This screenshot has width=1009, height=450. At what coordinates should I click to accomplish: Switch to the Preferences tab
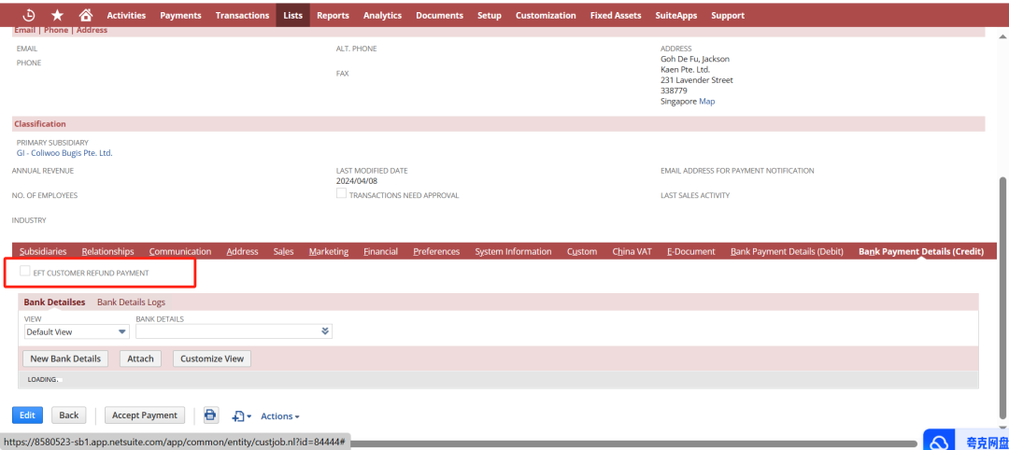(436, 251)
